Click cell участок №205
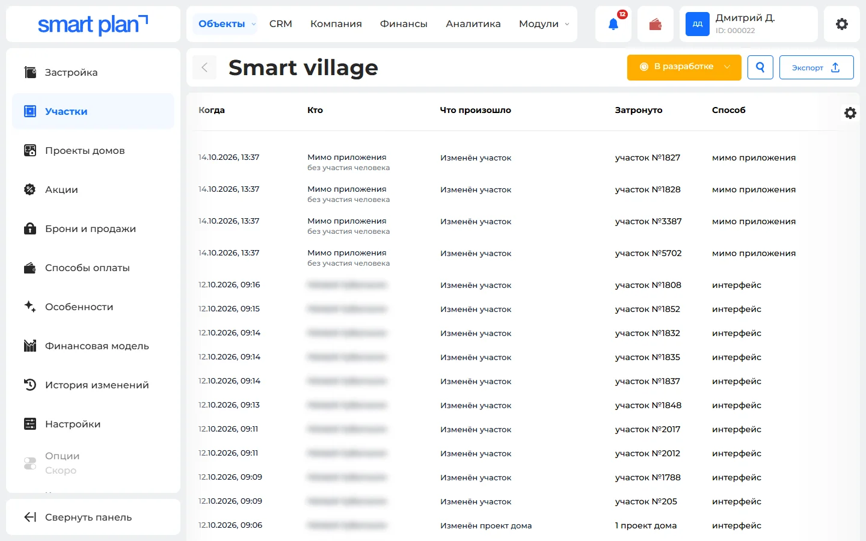 (x=646, y=501)
